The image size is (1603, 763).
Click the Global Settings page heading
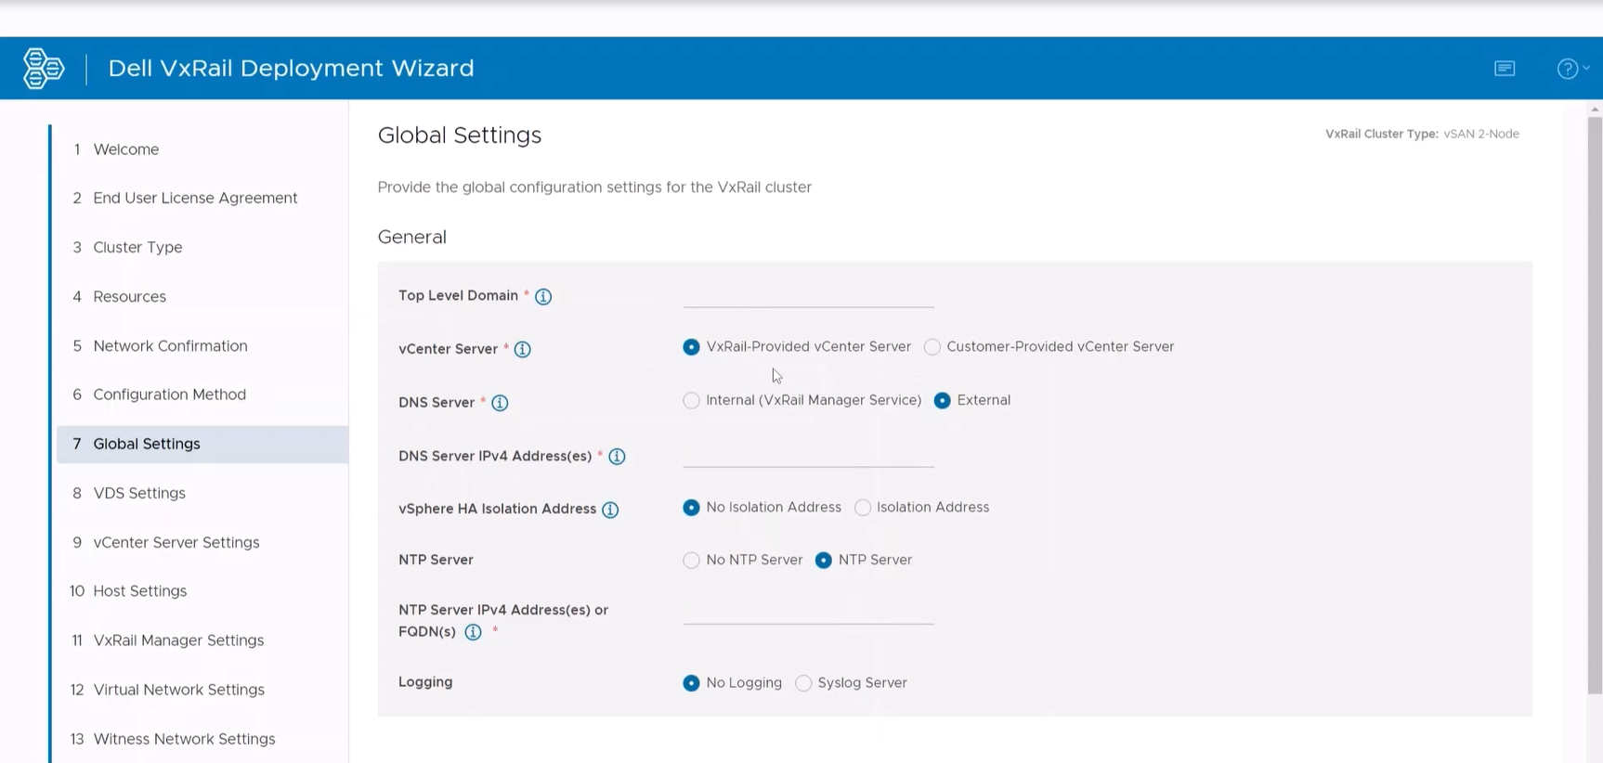460,136
